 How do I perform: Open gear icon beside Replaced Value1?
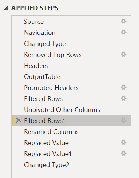pos(124,153)
